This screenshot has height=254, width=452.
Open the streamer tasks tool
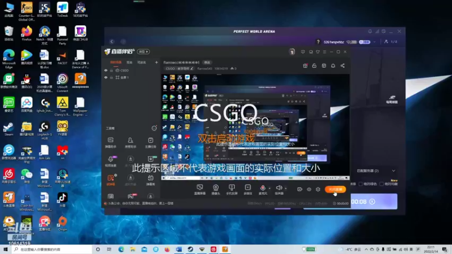pyautogui.click(x=150, y=143)
